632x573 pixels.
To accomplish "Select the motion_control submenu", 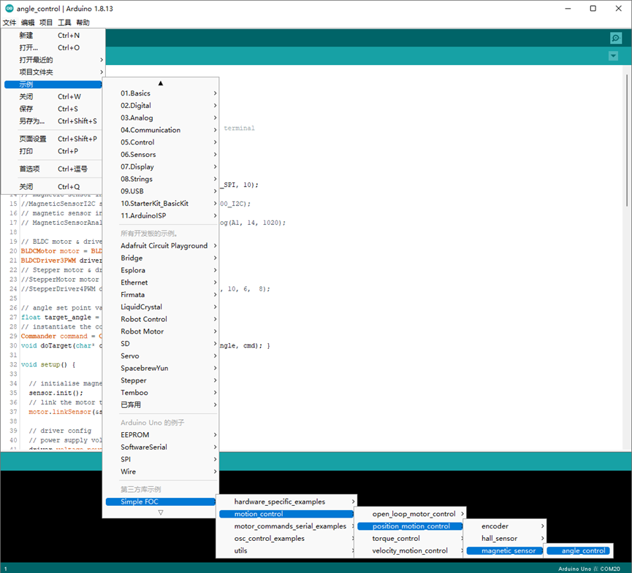I will pyautogui.click(x=286, y=514).
